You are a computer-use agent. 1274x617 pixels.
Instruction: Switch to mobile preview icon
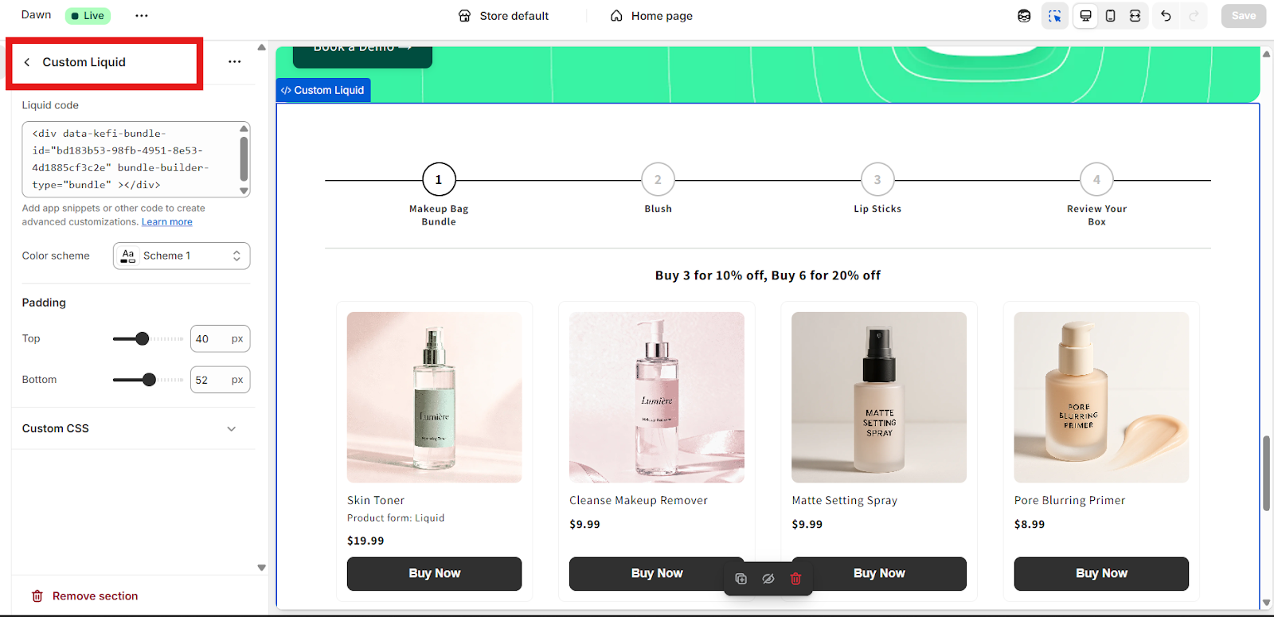pyautogui.click(x=1110, y=16)
